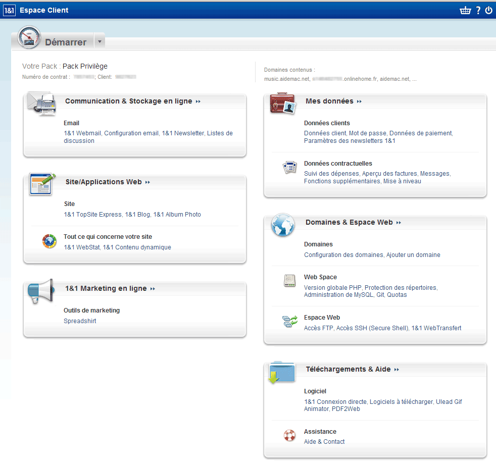Open Paramètres des newsletters 1&1 link
The width and height of the screenshot is (496, 465).
[350, 141]
